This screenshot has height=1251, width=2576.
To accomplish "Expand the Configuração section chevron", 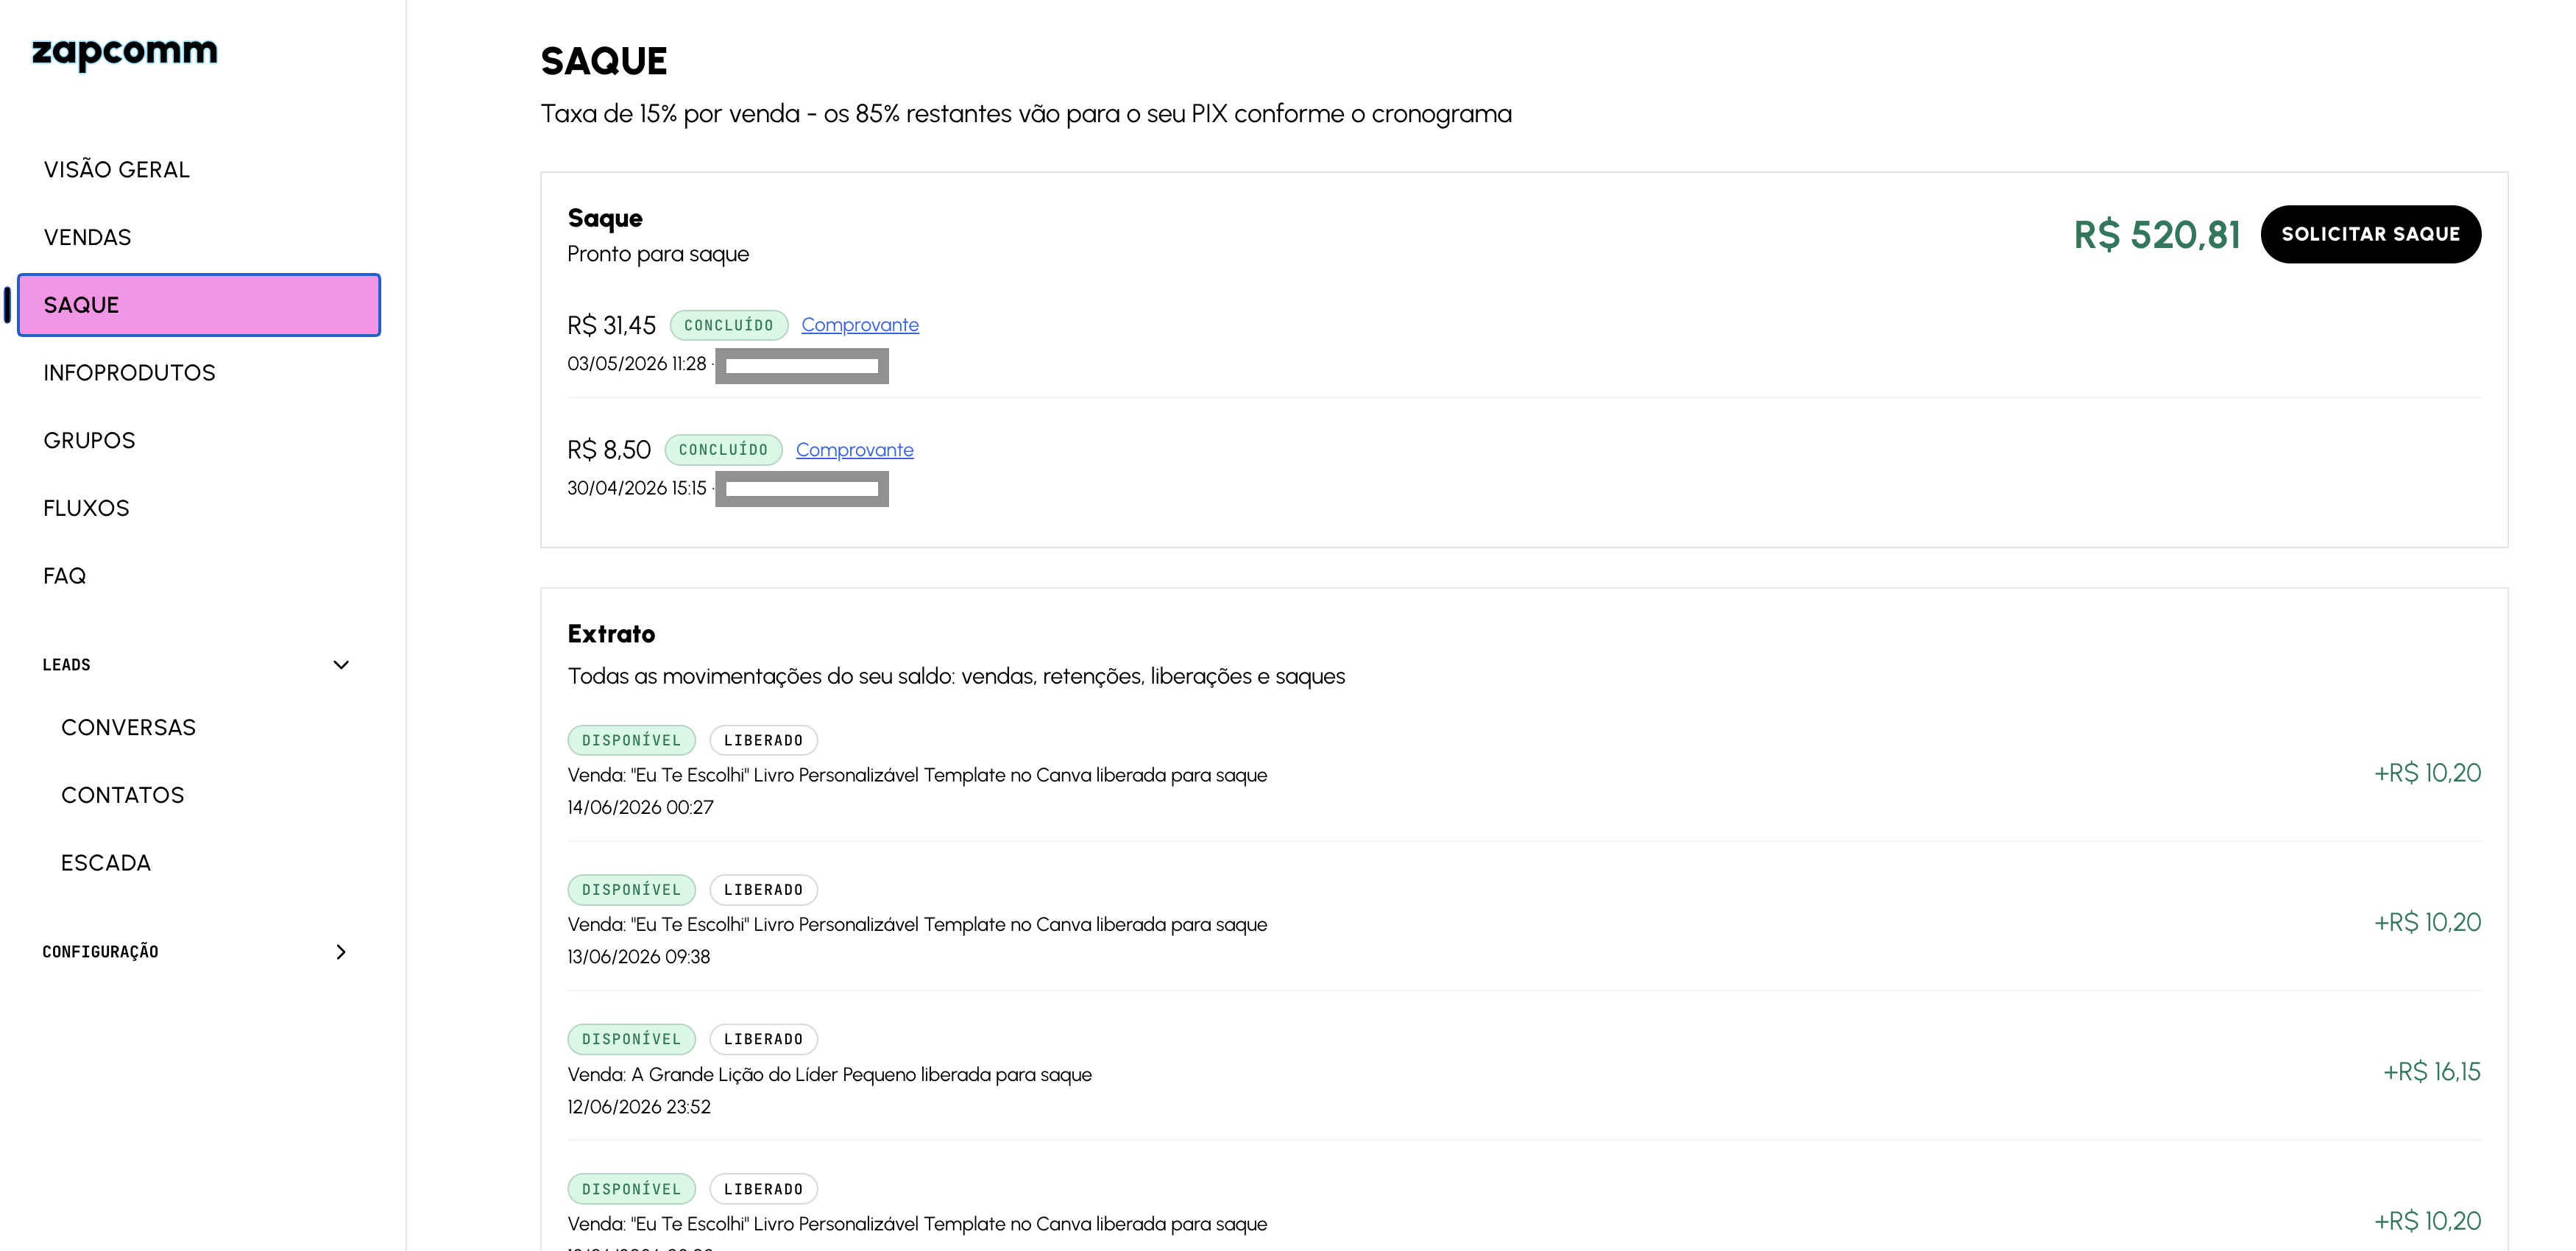I will [341, 952].
